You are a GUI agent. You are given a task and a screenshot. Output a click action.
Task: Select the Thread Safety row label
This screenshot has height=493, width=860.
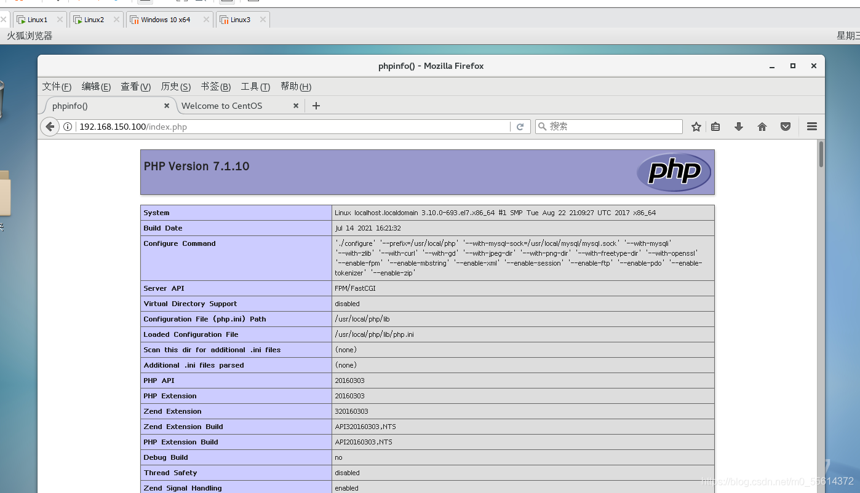coord(170,473)
